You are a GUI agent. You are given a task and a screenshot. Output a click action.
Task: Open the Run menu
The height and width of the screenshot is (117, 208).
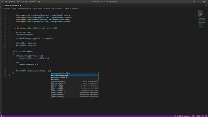[x=27, y=2]
